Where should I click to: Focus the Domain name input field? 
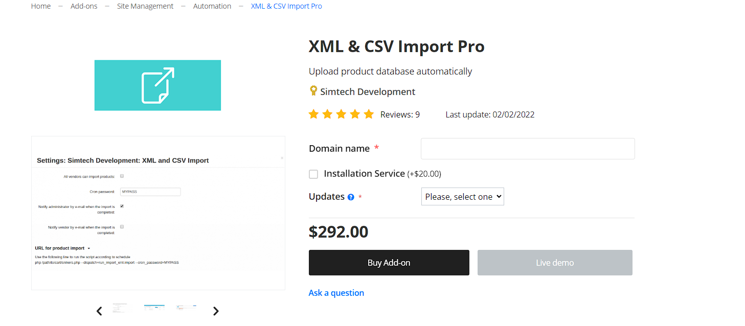[x=528, y=149]
